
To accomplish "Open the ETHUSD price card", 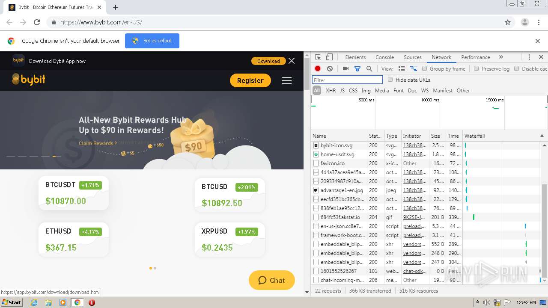I will pyautogui.click(x=73, y=240).
